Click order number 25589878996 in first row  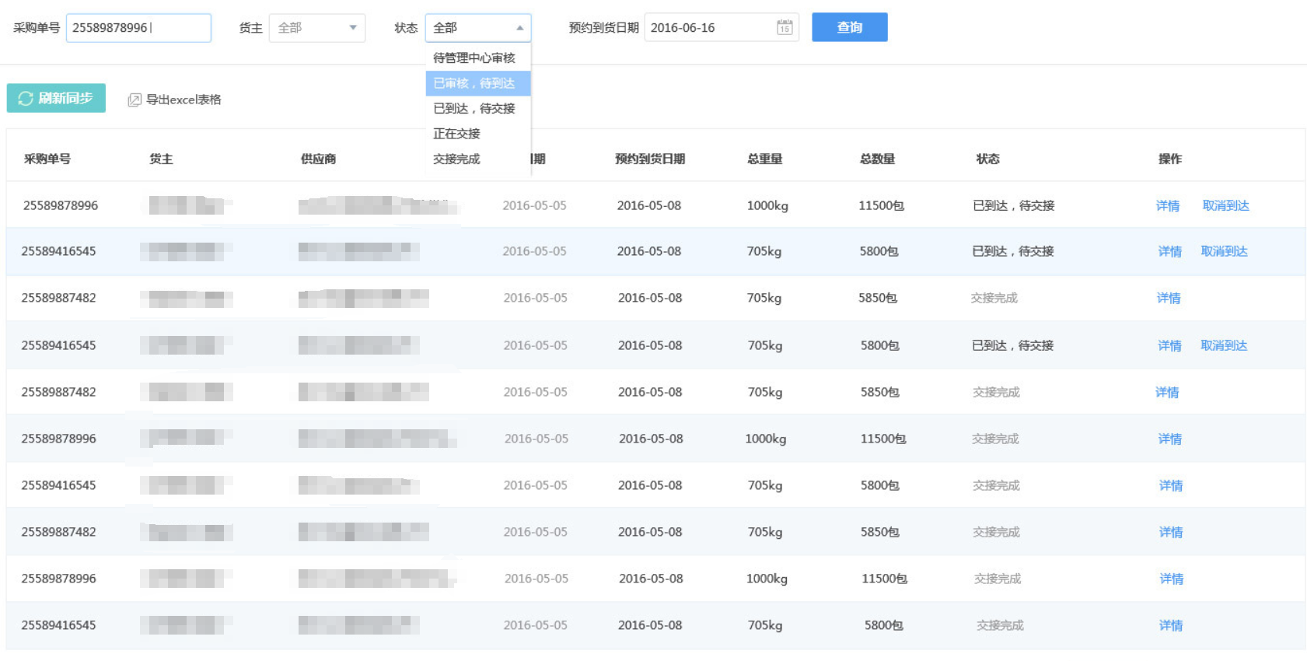(61, 205)
